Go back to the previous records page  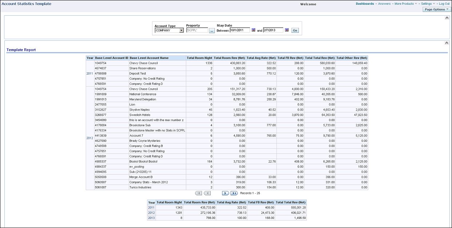click(x=207, y=193)
